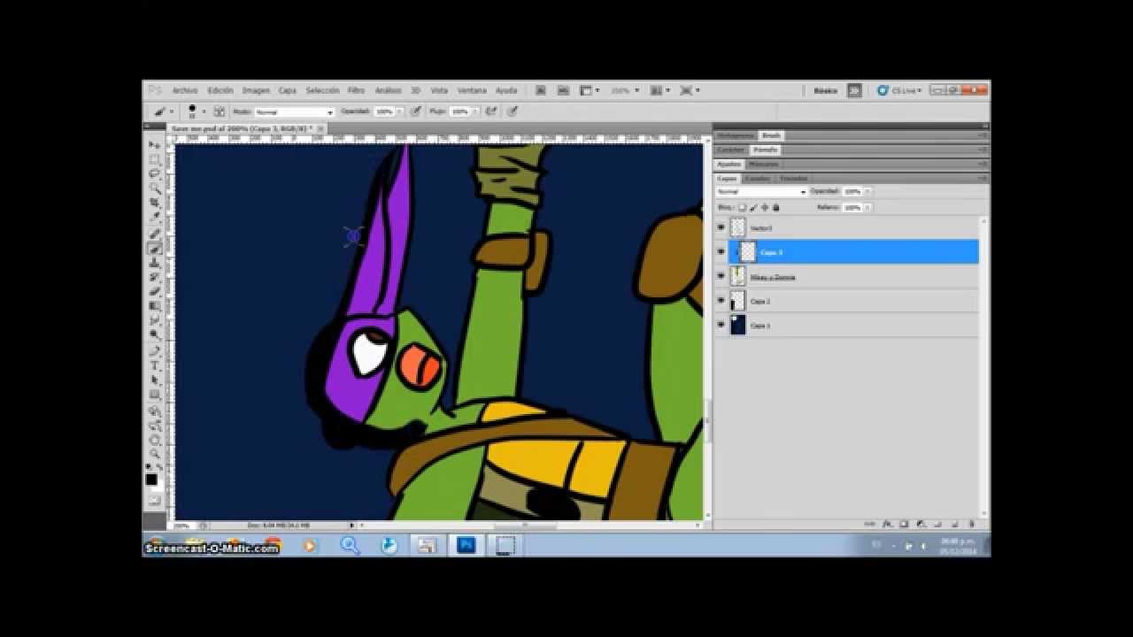Viewport: 1133px width, 637px height.
Task: Select the Eyedropper tool
Action: [x=155, y=218]
